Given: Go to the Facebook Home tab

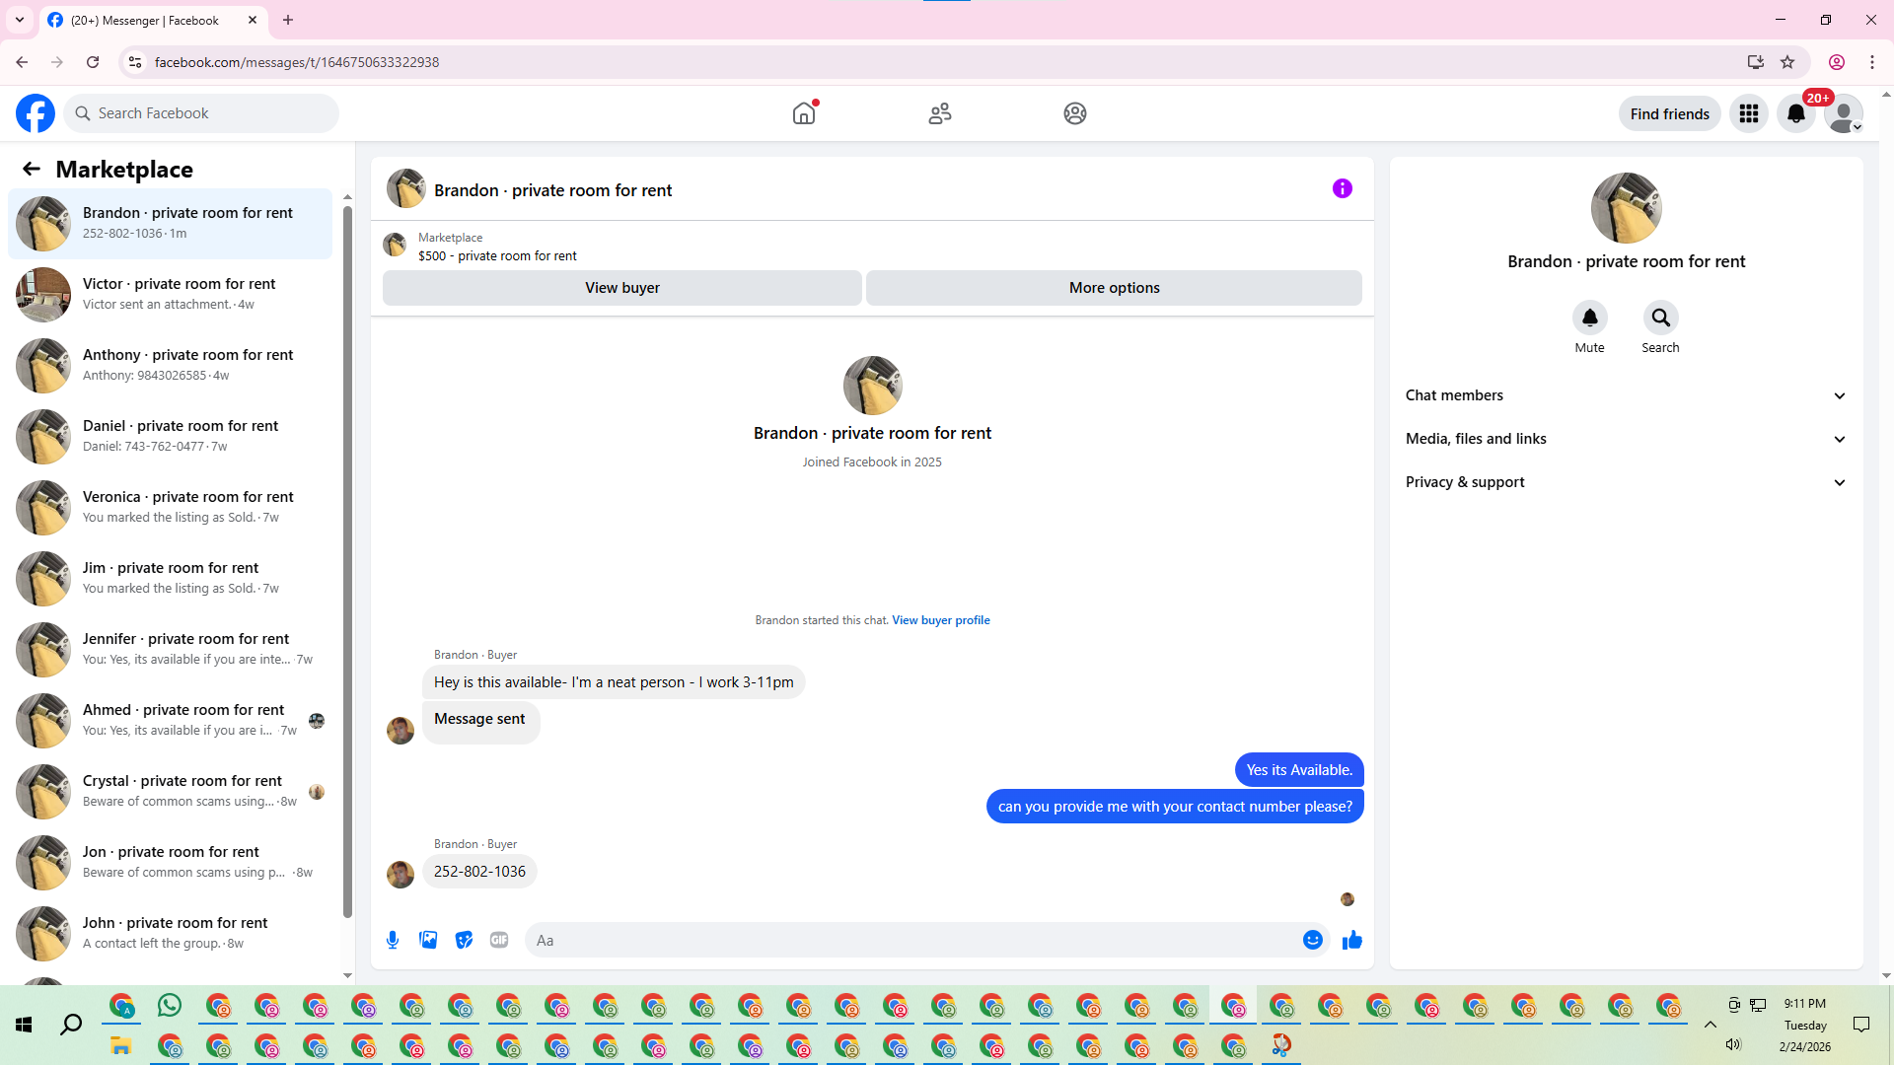Looking at the screenshot, I should 804,113.
